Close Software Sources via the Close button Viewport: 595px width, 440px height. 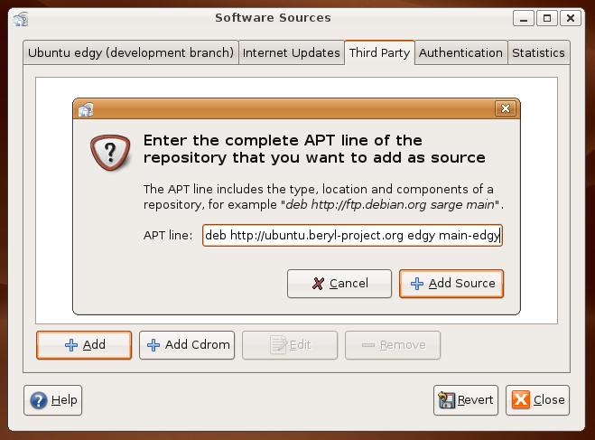[537, 400]
